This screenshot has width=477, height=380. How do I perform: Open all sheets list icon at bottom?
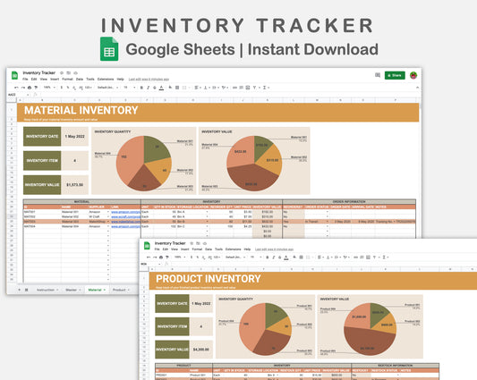tap(27, 290)
